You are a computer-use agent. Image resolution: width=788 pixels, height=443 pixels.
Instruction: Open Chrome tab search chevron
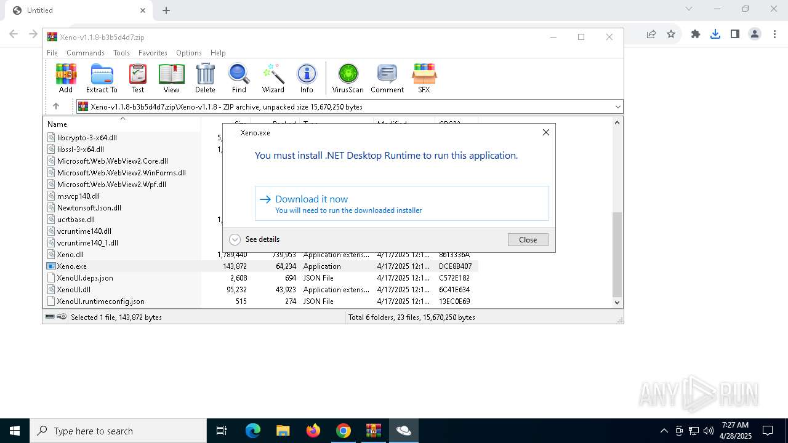pyautogui.click(x=689, y=9)
